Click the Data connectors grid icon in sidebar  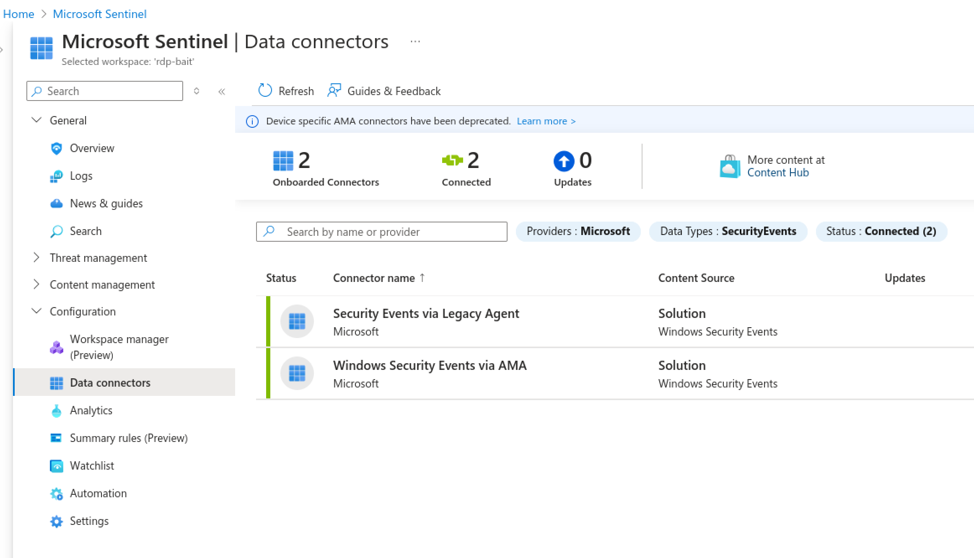point(56,383)
